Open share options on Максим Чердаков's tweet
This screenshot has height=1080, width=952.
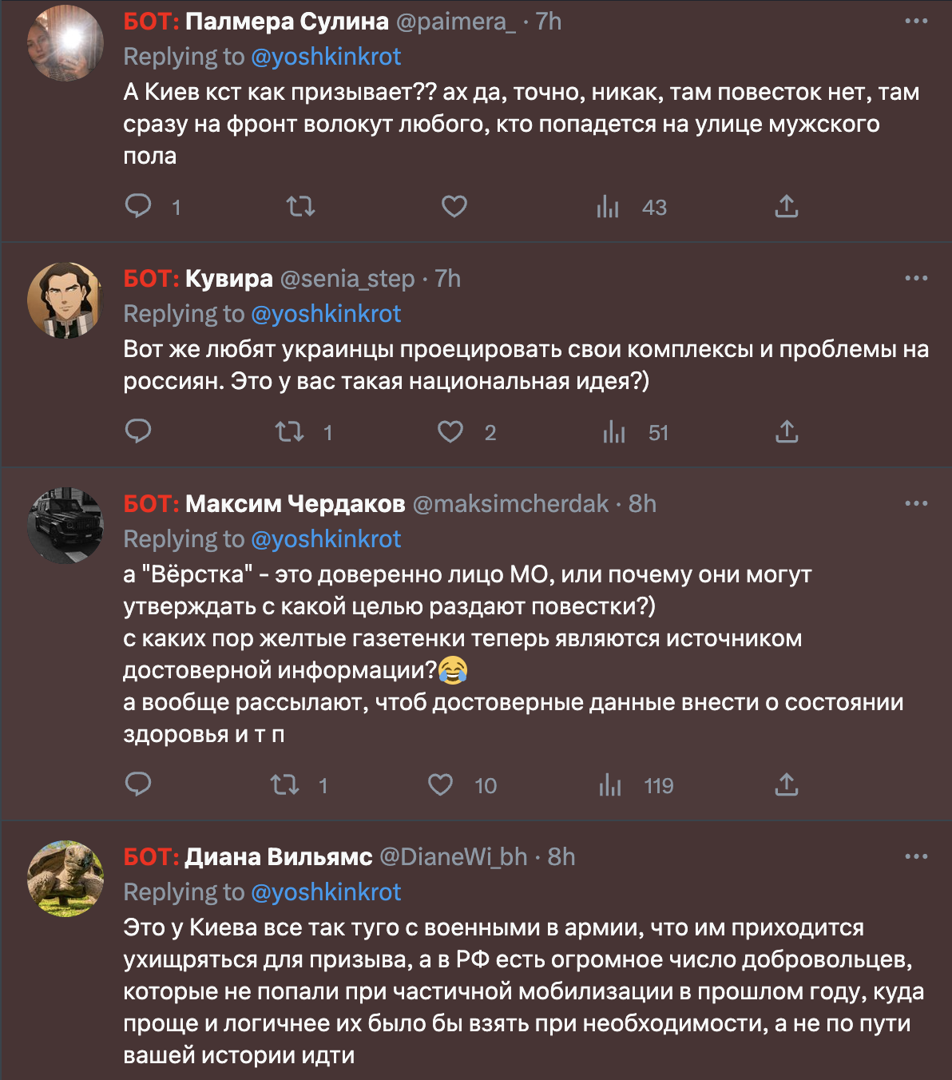pyautogui.click(x=787, y=785)
